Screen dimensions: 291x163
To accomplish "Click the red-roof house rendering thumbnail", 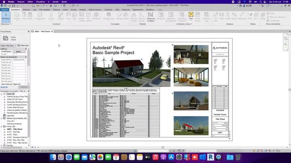I will (x=191, y=126).
